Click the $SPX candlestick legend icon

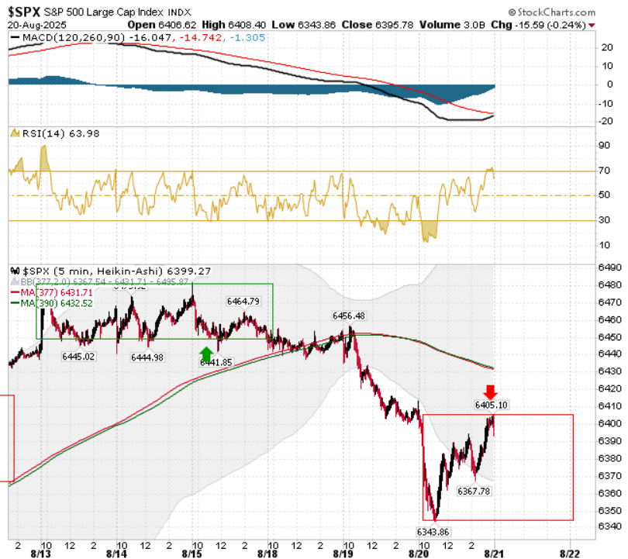(x=15, y=271)
